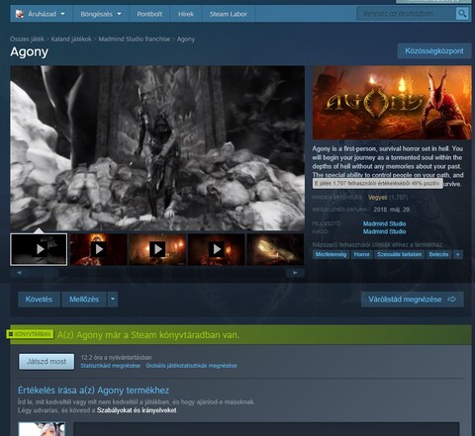Go to Összes játék breadcrumb

27,39
